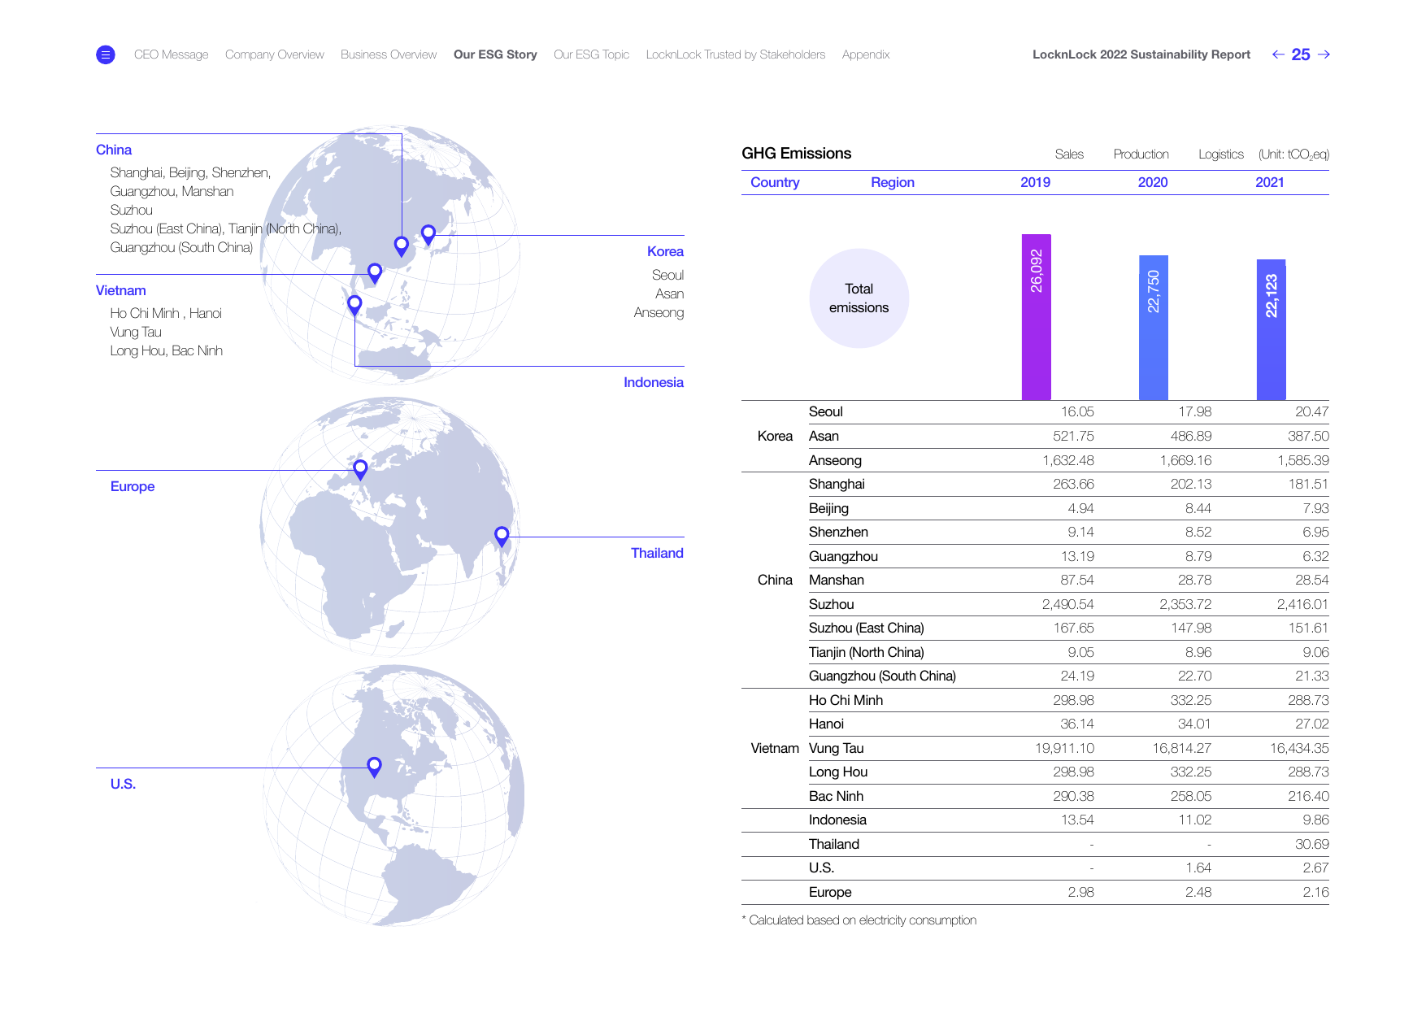Click the U.S. location label
The image size is (1426, 1009).
click(x=123, y=784)
